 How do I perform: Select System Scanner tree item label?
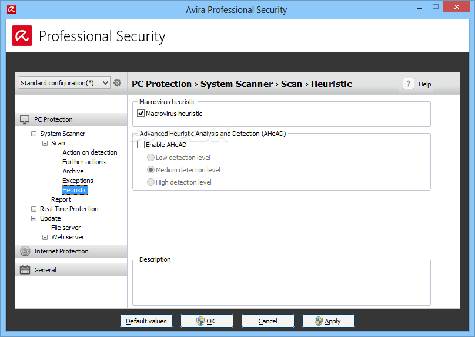tap(62, 134)
